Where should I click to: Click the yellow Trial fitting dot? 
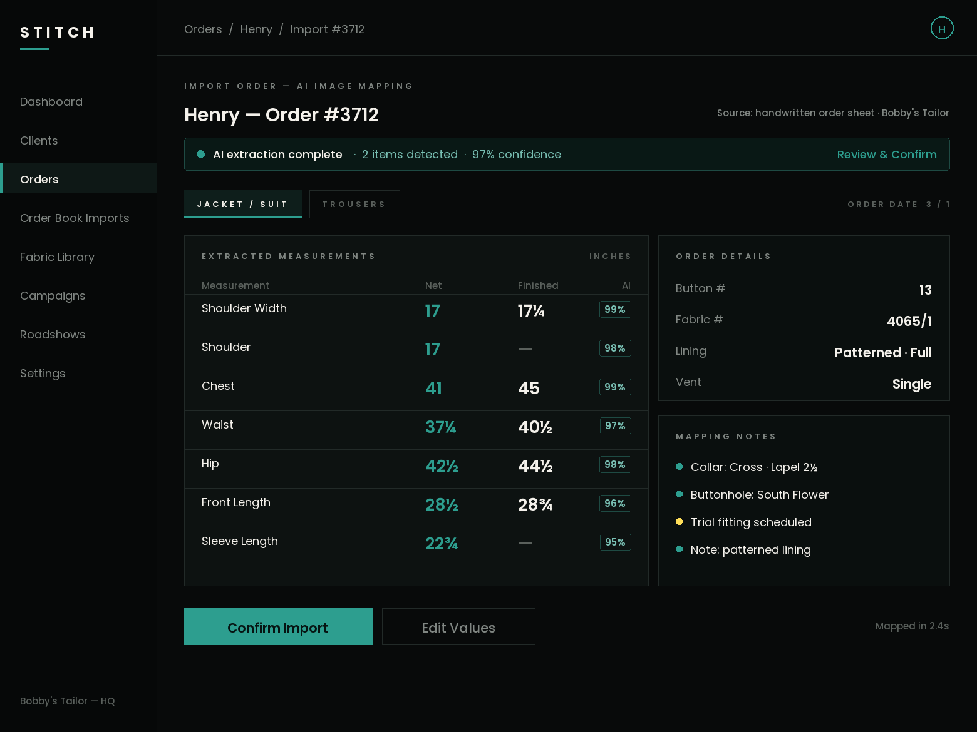679,522
